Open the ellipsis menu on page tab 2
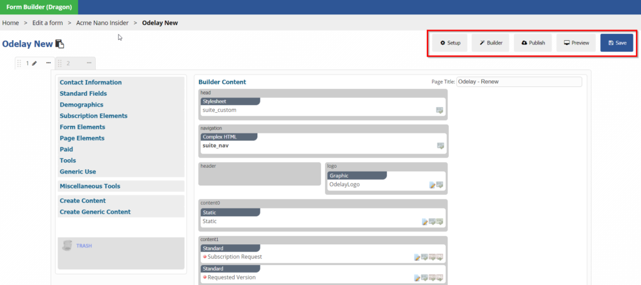This screenshot has height=285, width=641. 89,63
